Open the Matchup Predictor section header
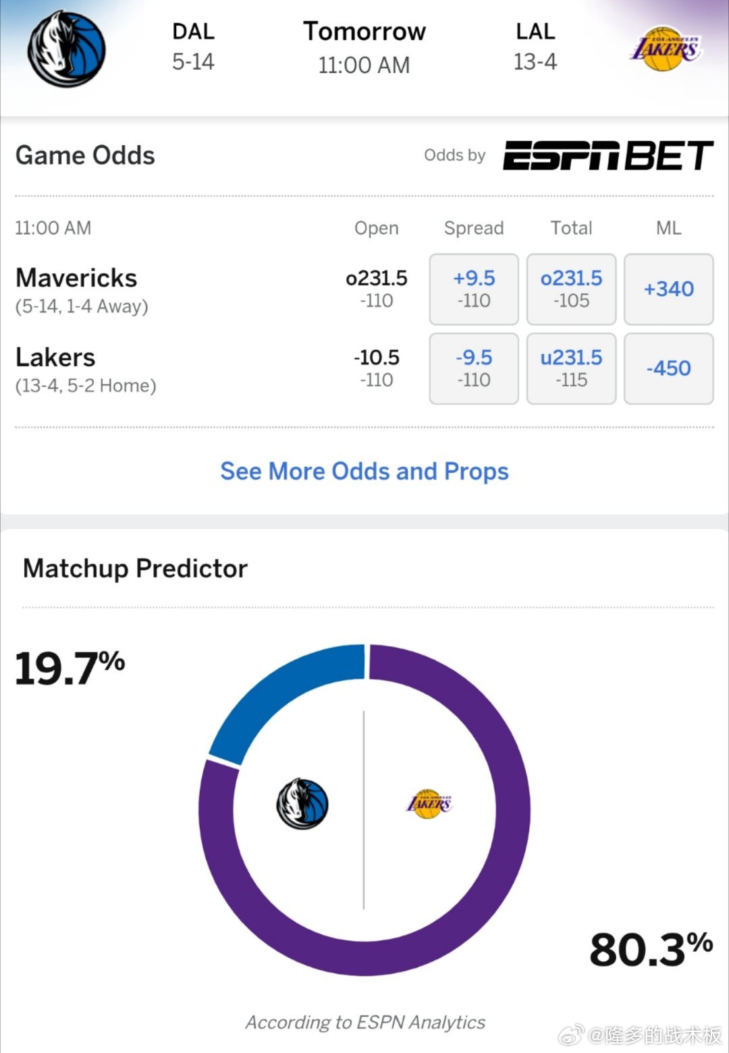Viewport: 729px width, 1053px height. 135,568
